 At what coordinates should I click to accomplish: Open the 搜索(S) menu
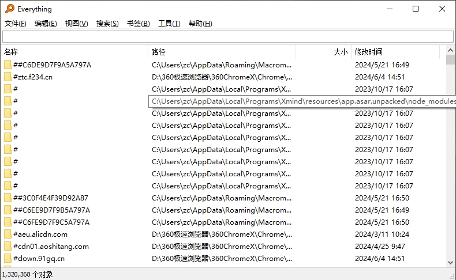(x=107, y=24)
